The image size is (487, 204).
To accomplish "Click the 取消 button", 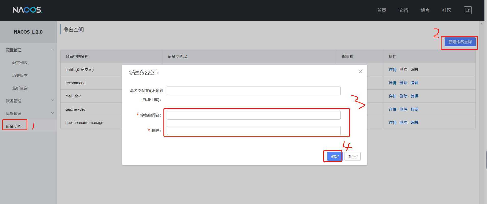I will pos(352,156).
